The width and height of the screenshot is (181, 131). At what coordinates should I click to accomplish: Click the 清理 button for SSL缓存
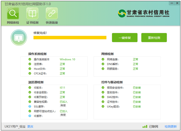(63, 105)
